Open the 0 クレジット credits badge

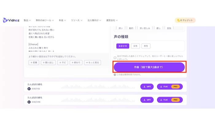click(x=185, y=20)
